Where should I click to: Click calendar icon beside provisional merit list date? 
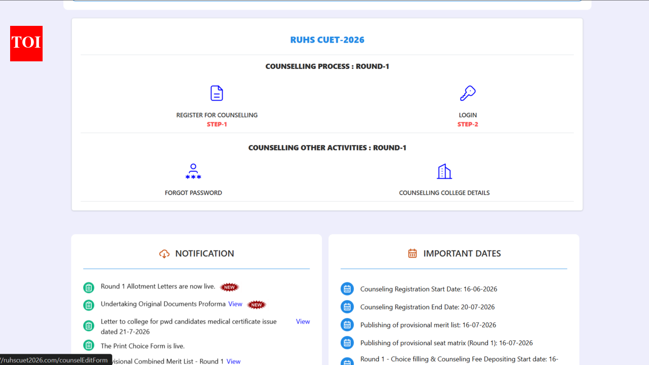(347, 324)
